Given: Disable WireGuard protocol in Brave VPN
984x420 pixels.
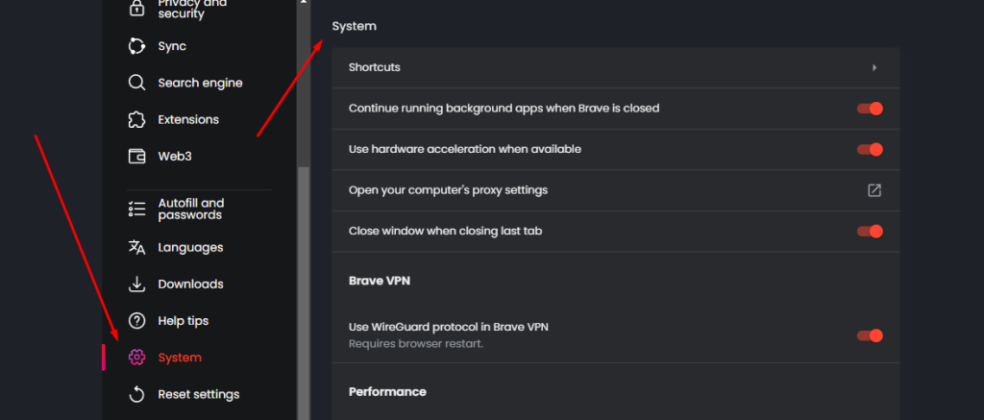Looking at the screenshot, I should pos(870,335).
